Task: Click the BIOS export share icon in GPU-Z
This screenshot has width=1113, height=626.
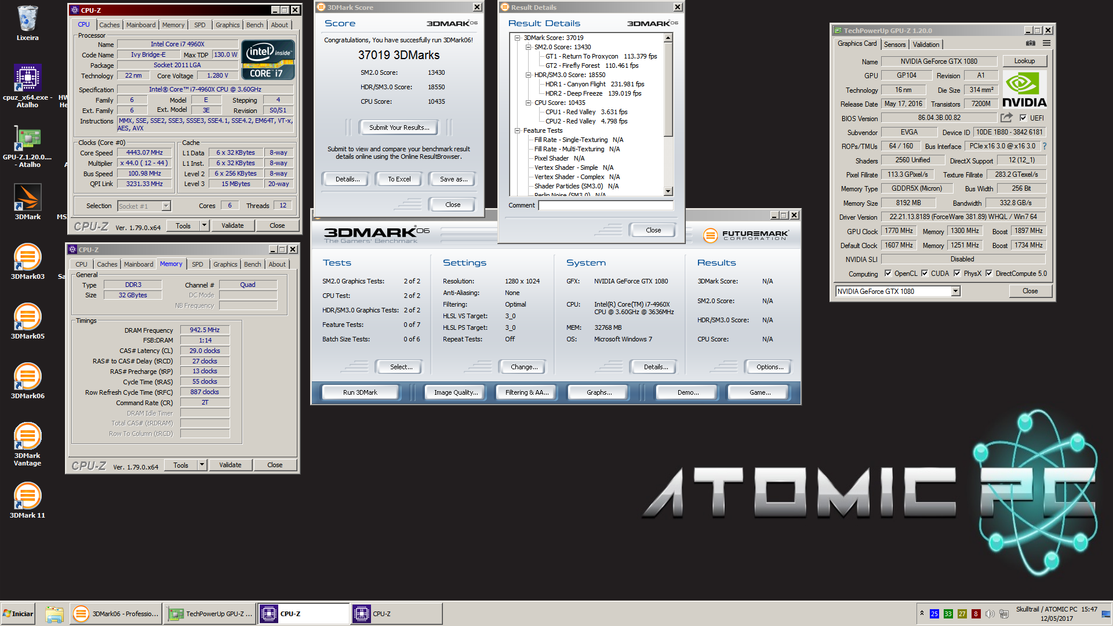Action: tap(1006, 118)
